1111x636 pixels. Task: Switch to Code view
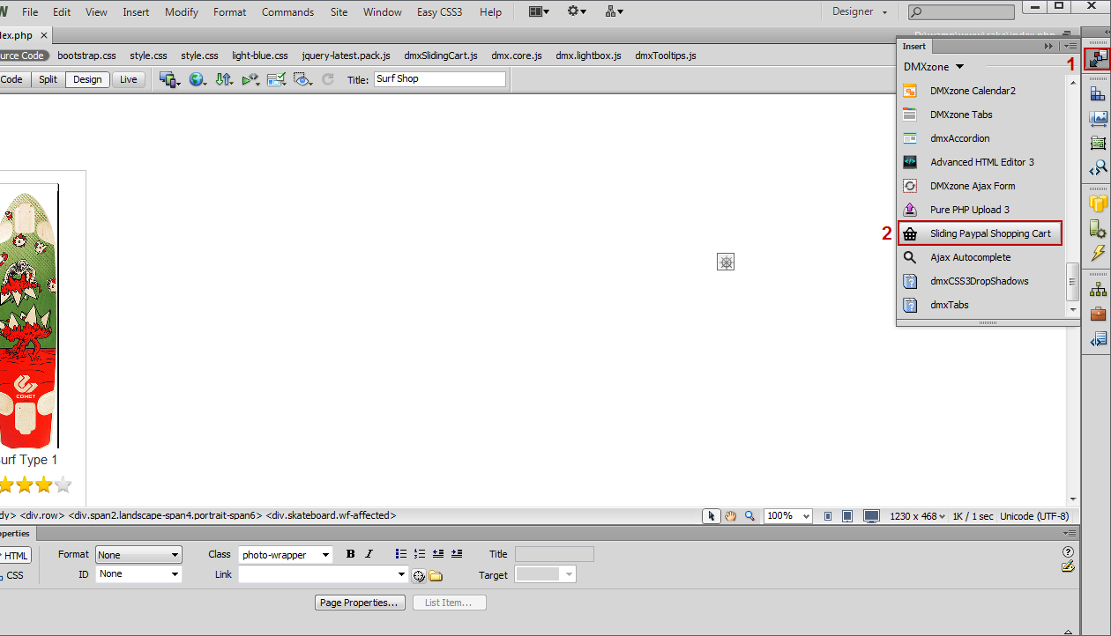[11, 79]
